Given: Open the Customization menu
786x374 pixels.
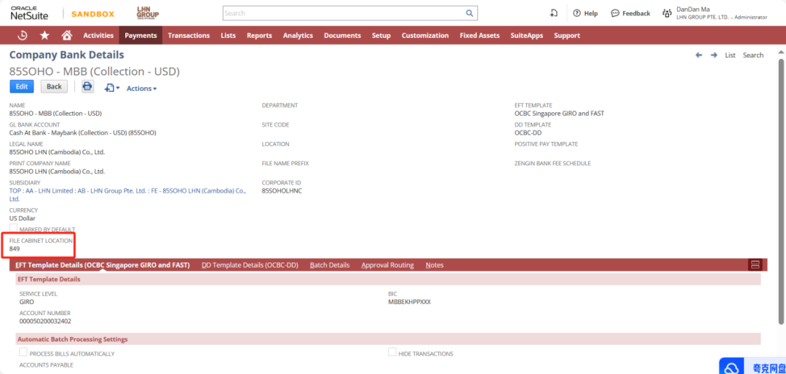Looking at the screenshot, I should 425,36.
